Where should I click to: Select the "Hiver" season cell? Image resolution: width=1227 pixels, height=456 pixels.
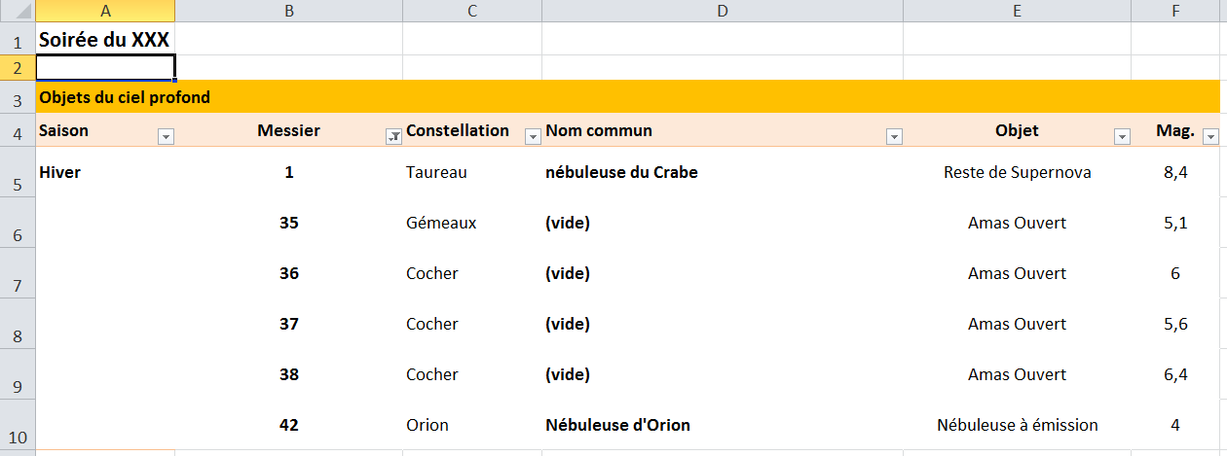pos(60,172)
